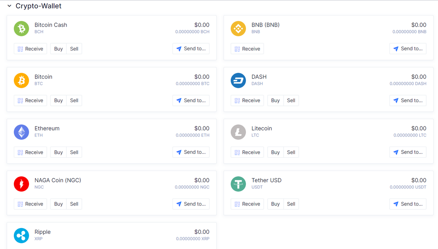Viewport: 438px width, 249px height.
Task: Click the Bitcoin Cash coin logo
Action: [x=21, y=28]
